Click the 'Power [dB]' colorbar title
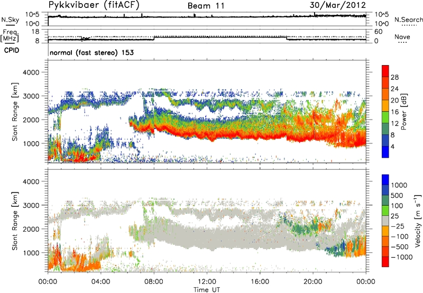Screen dimensions: 423x293 tap(404, 112)
